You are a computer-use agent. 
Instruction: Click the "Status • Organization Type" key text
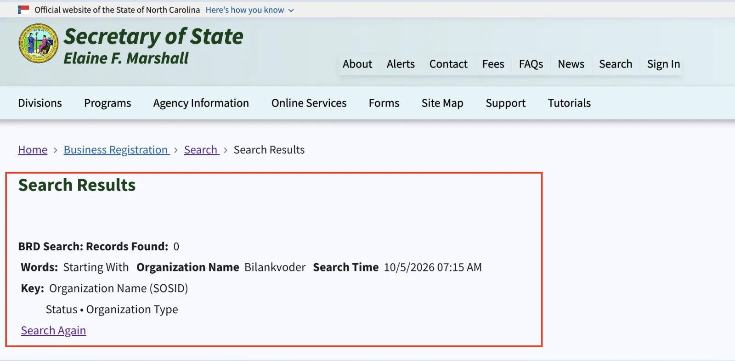[112, 310]
